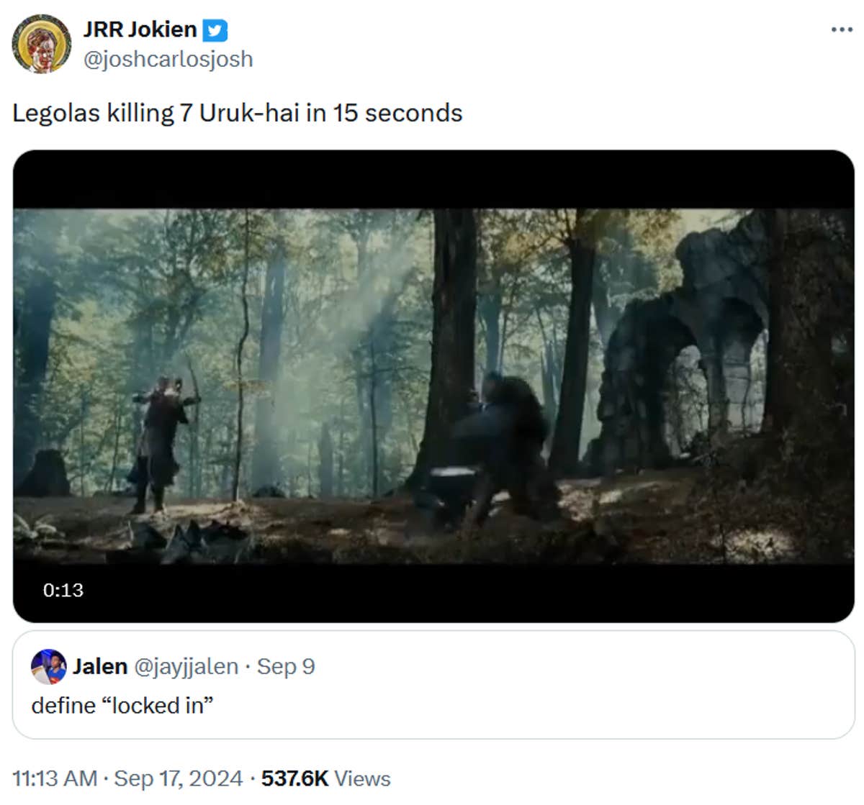
Task: Click the tweet text about Legolas
Action: click(238, 113)
